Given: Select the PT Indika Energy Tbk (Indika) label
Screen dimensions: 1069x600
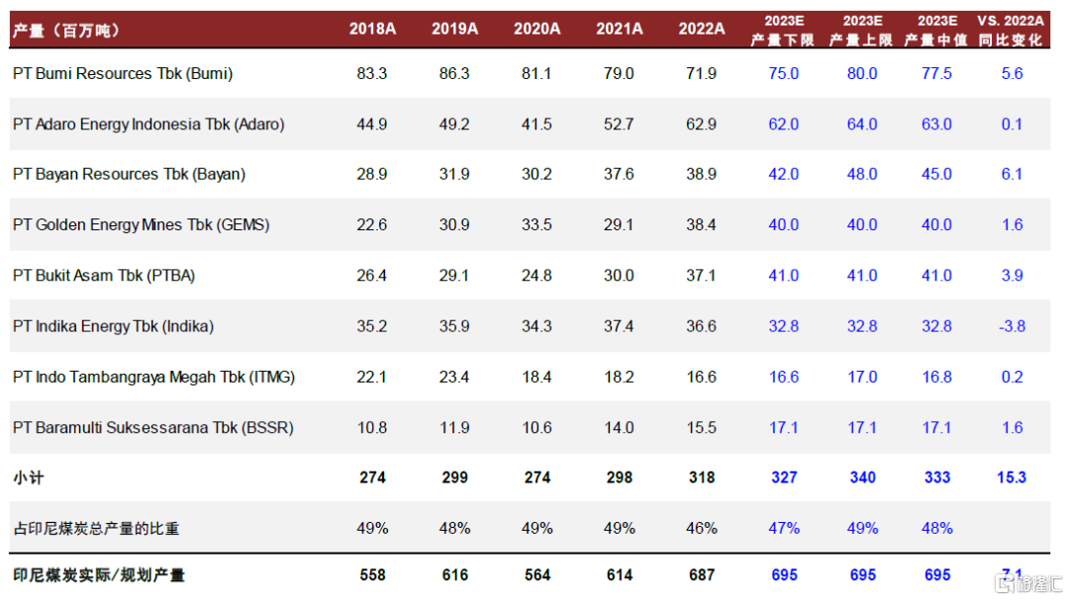Looking at the screenshot, I should 113,326.
